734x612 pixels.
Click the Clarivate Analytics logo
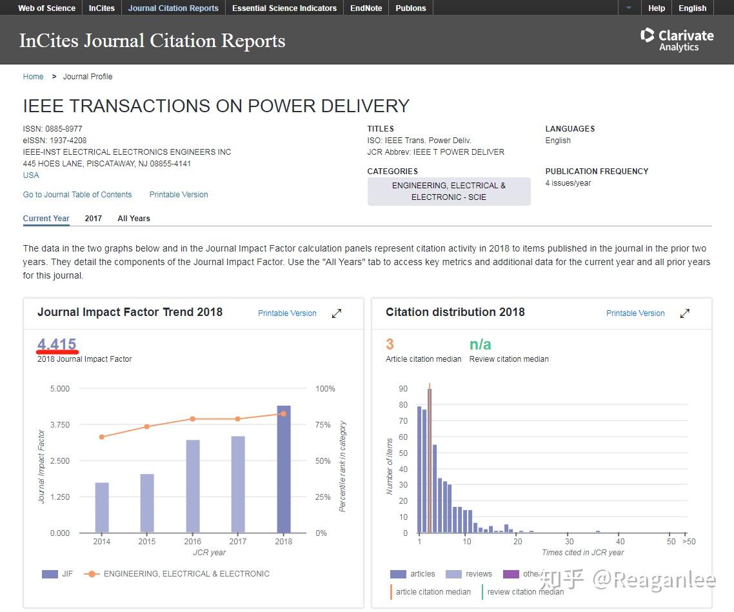(677, 39)
